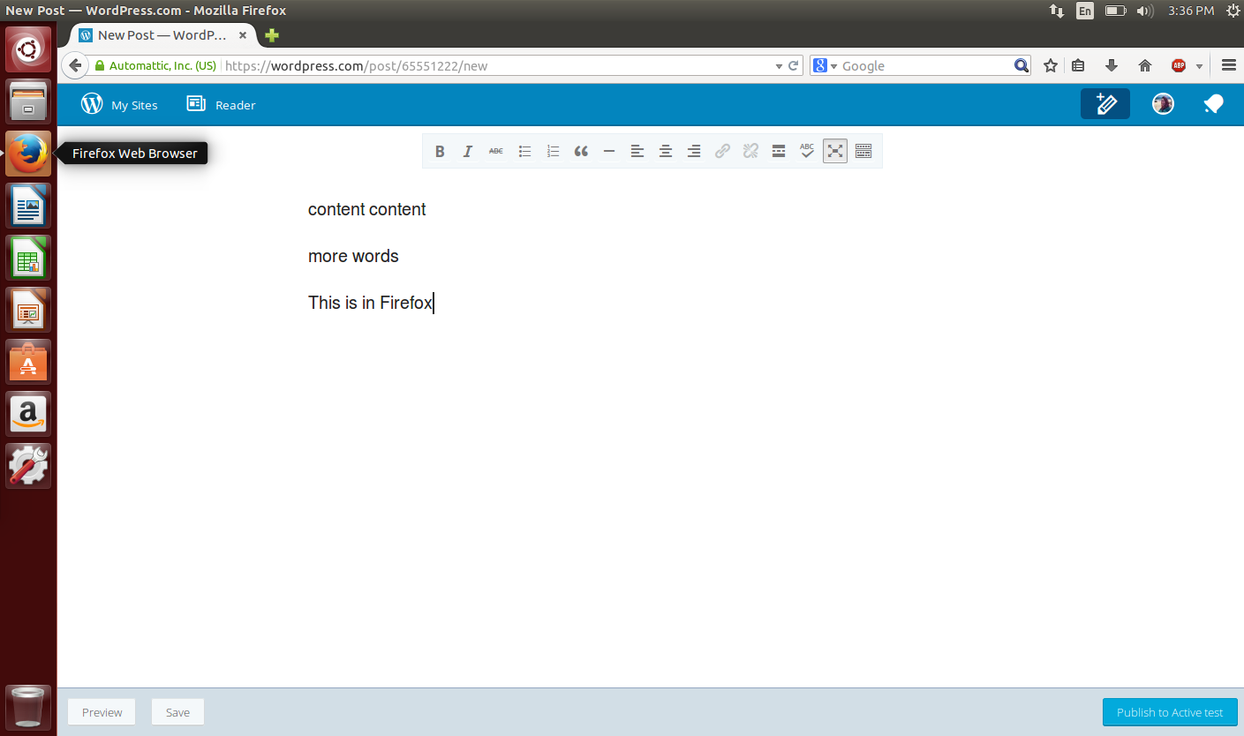Screen dimensions: 1244x736
Task: Toggle bold formatting in the editor toolbar
Action: (x=440, y=152)
